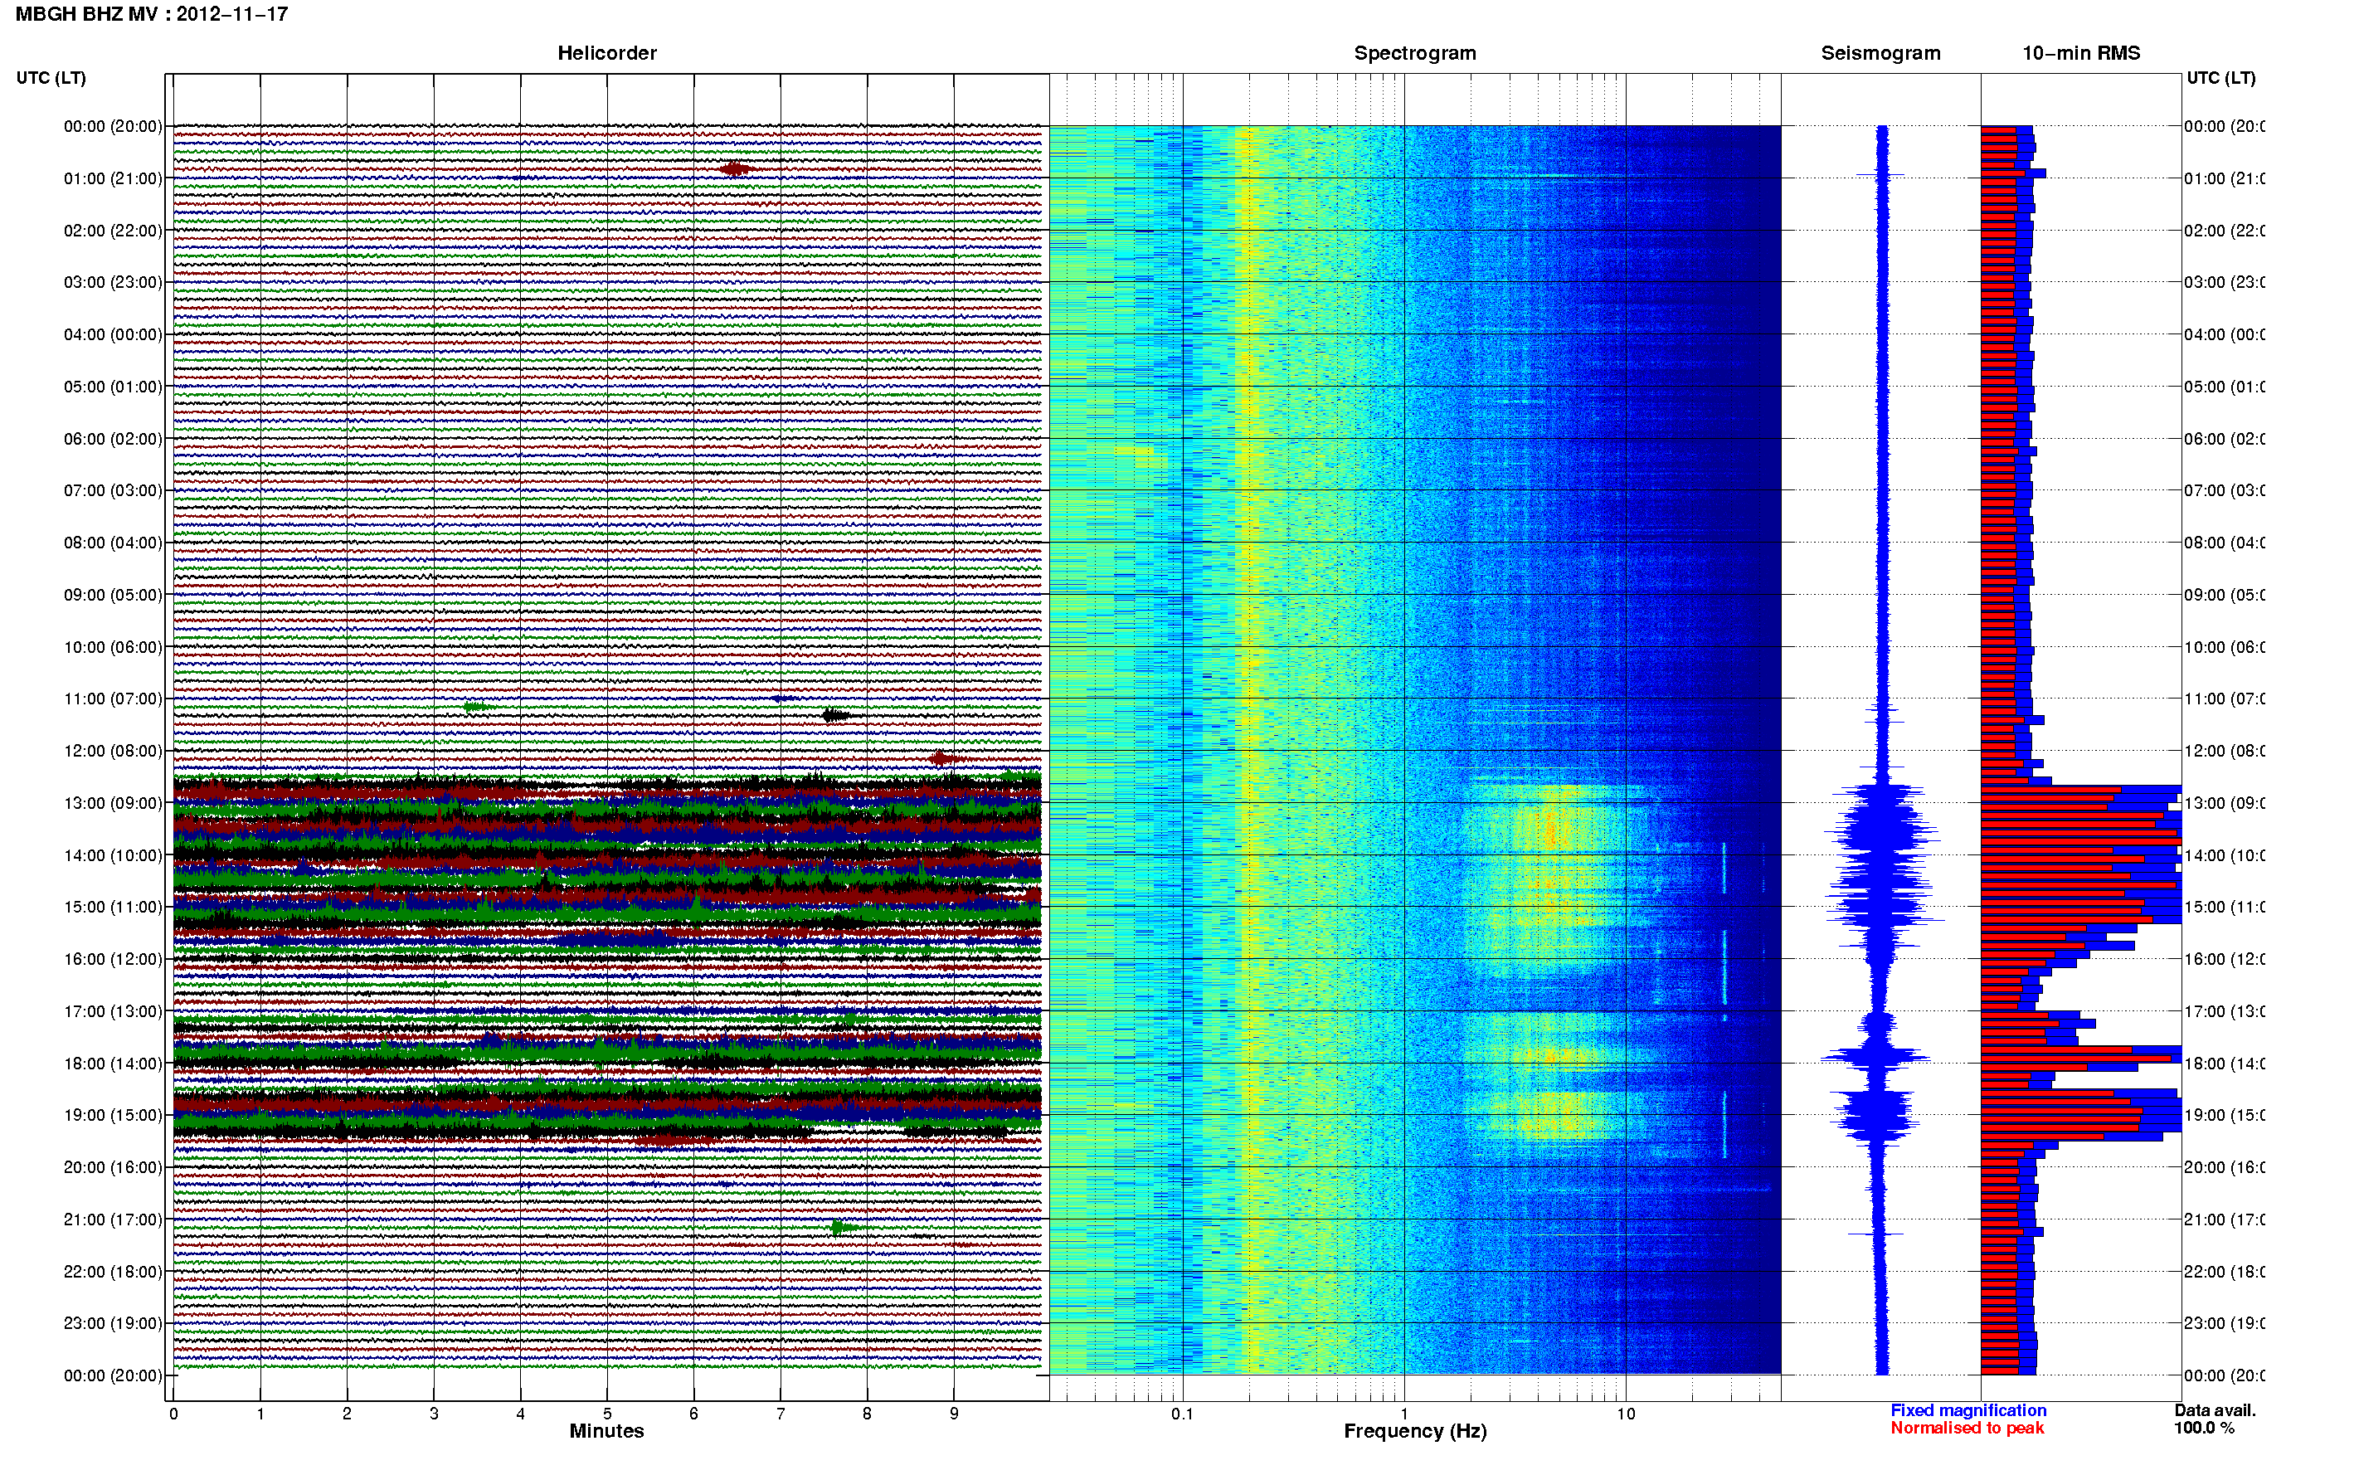2359x1475 pixels.
Task: Click the 'Seismogram' panel heading
Action: coord(1880,54)
